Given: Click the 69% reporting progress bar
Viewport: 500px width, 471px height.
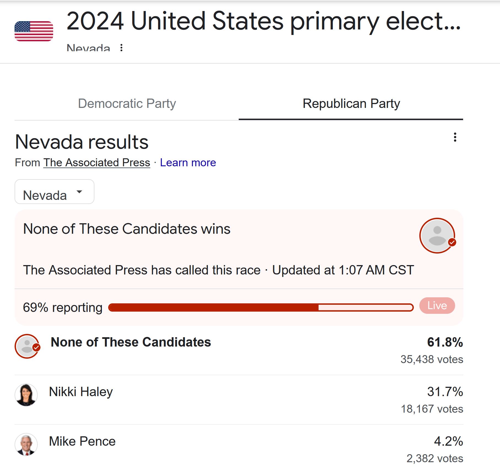Looking at the screenshot, I should (x=261, y=307).
